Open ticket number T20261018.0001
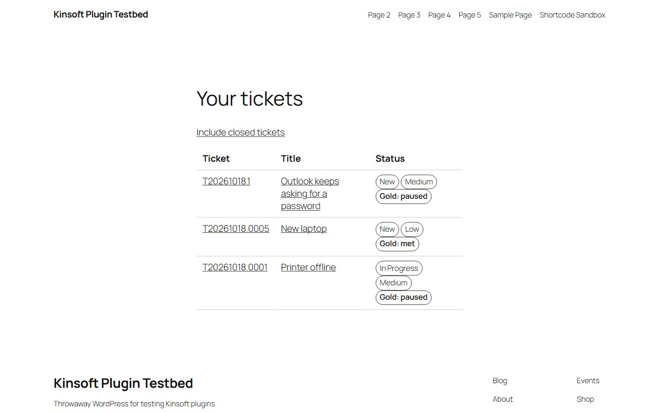Viewport: 659px width, 412px height. [x=235, y=267]
